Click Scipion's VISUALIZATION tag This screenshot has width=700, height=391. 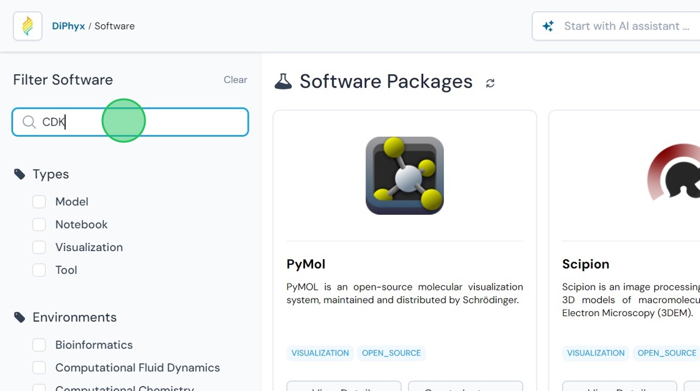tap(596, 353)
